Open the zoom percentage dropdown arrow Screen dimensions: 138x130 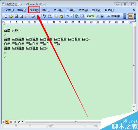97,16
